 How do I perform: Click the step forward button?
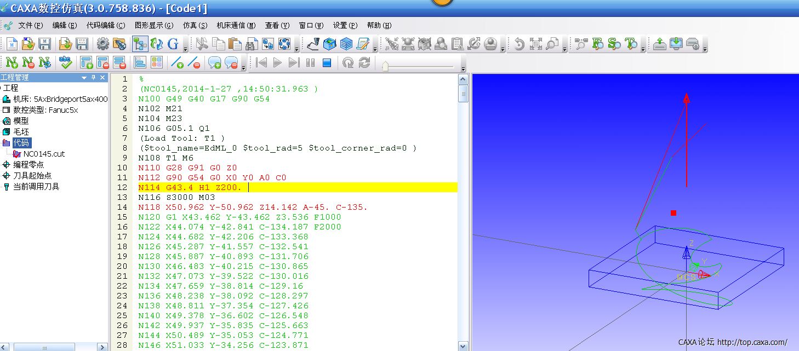pos(294,62)
